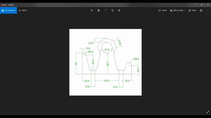This screenshot has height=118, width=211.
Task: Click the 37.8 dimension text in the drawing
Action: [x=107, y=49]
